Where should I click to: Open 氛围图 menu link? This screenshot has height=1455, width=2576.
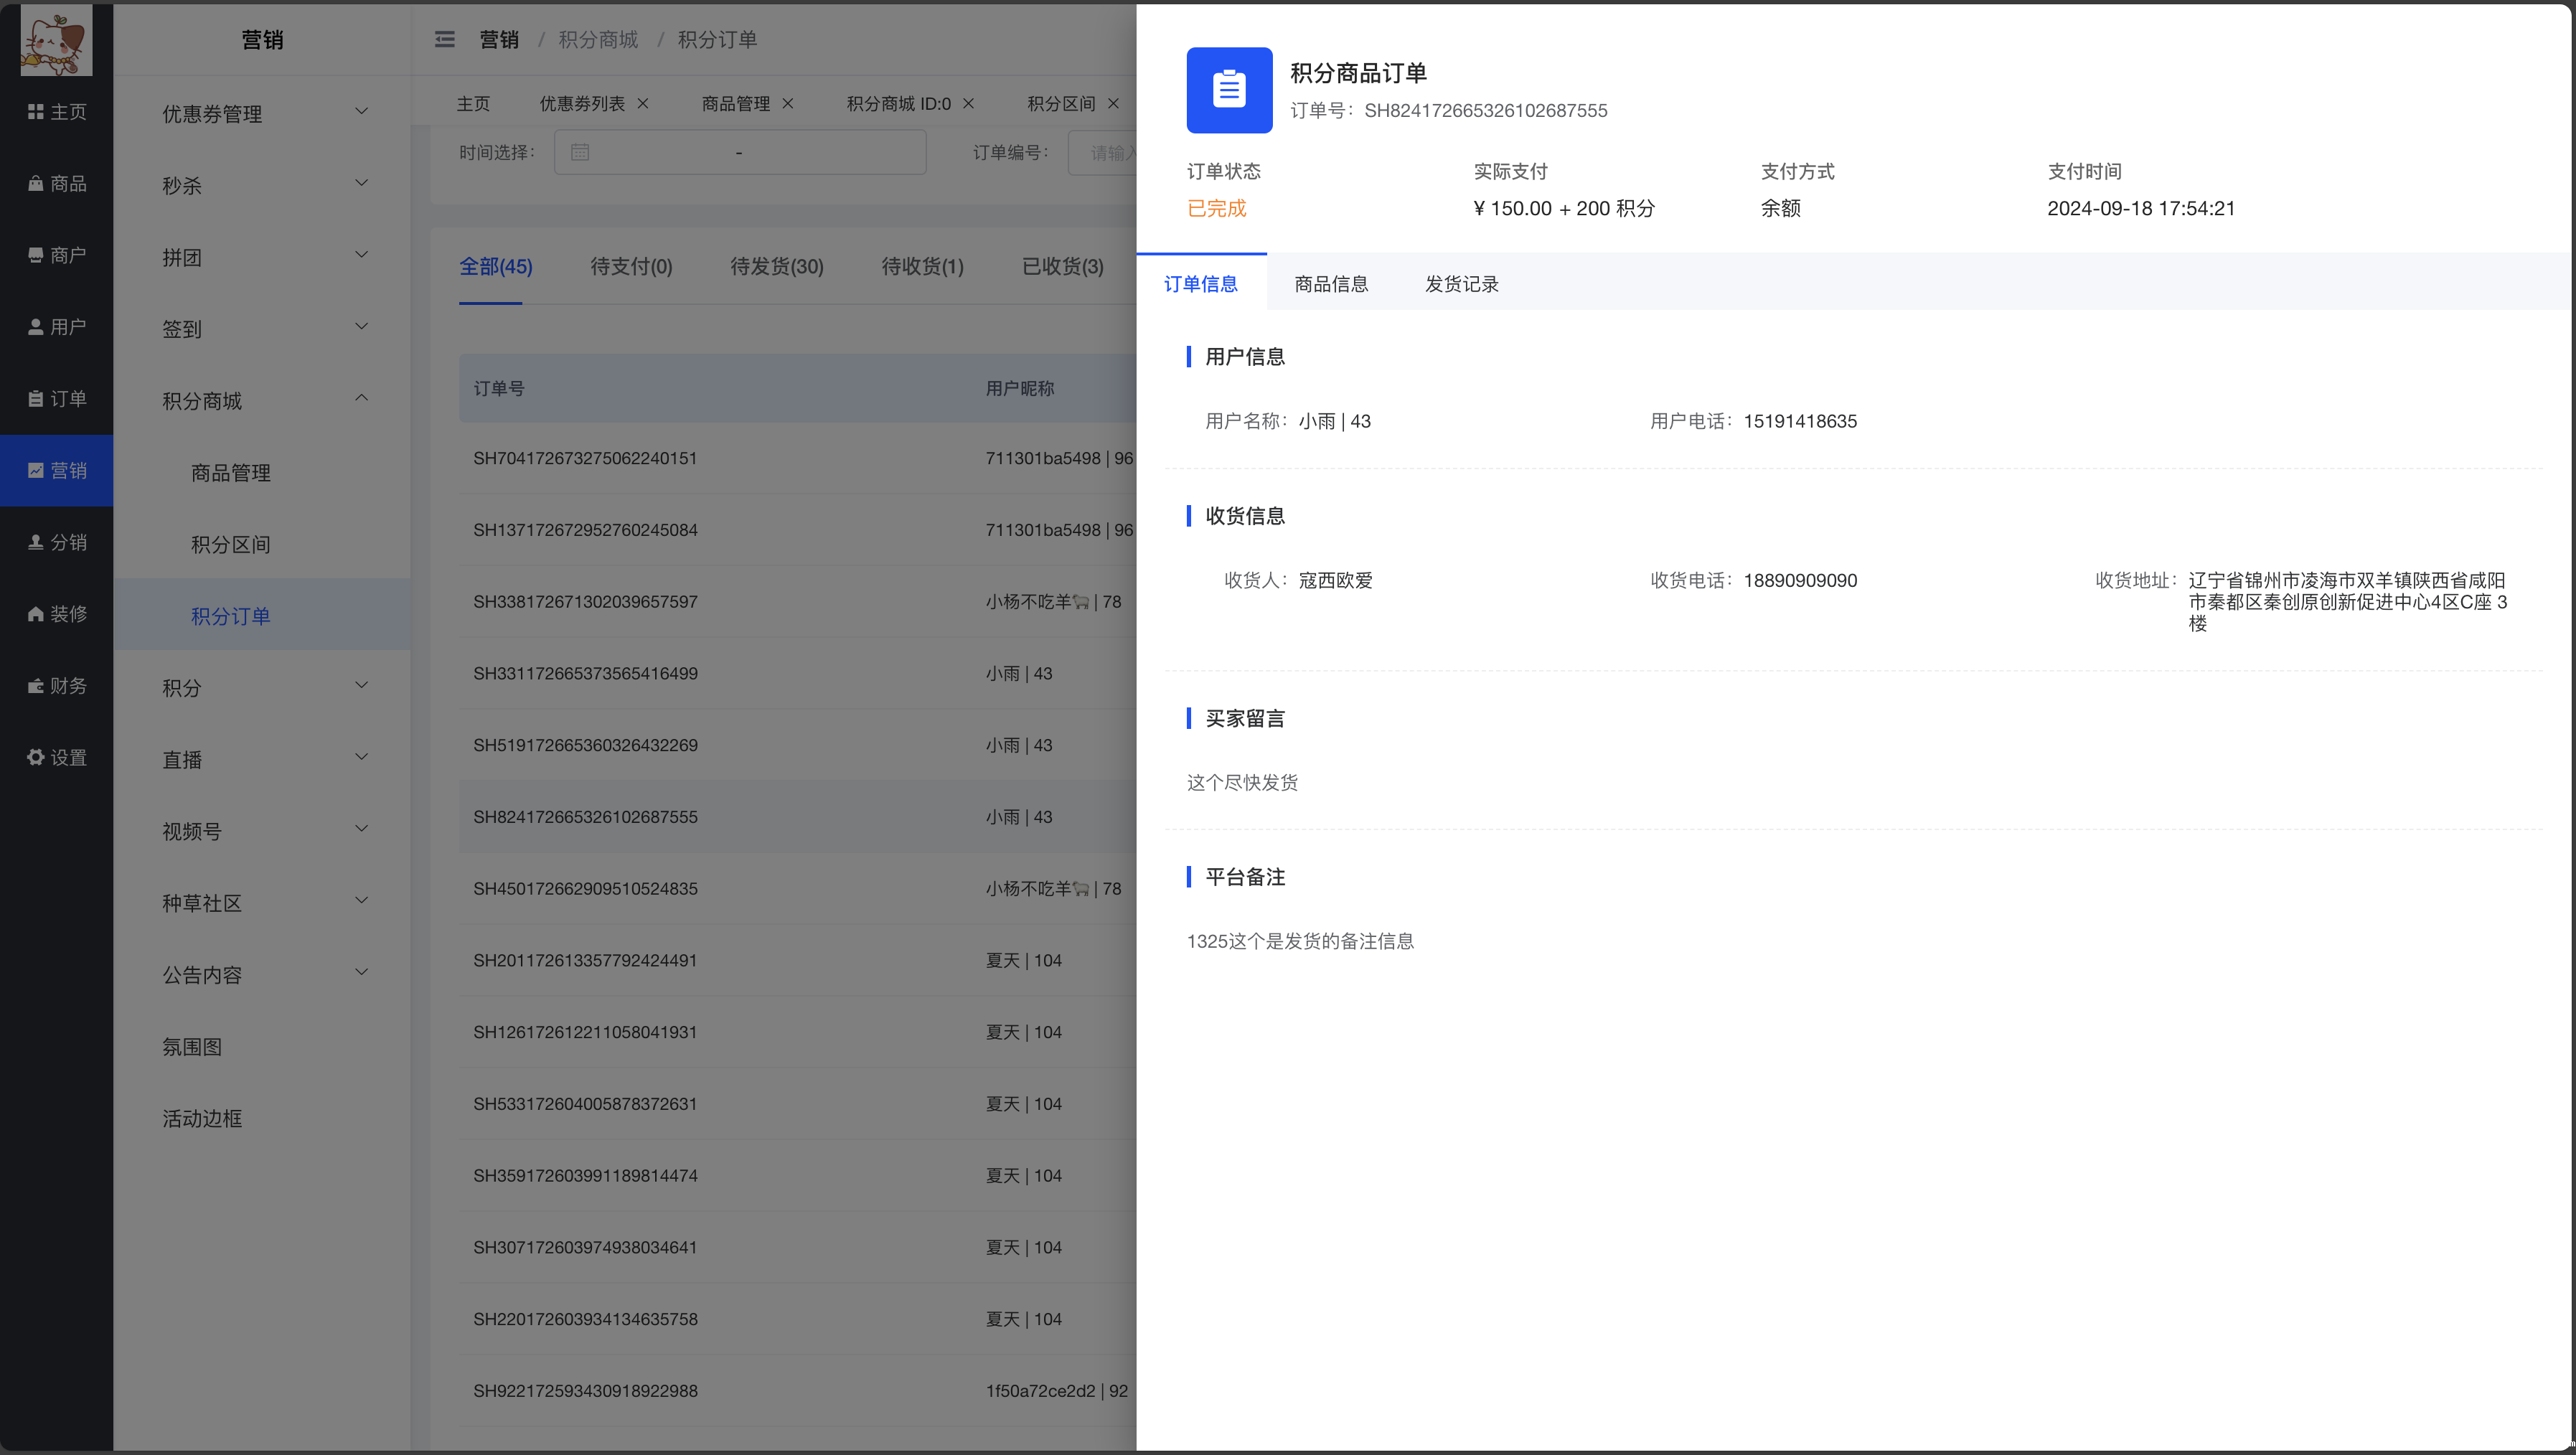[x=192, y=1046]
